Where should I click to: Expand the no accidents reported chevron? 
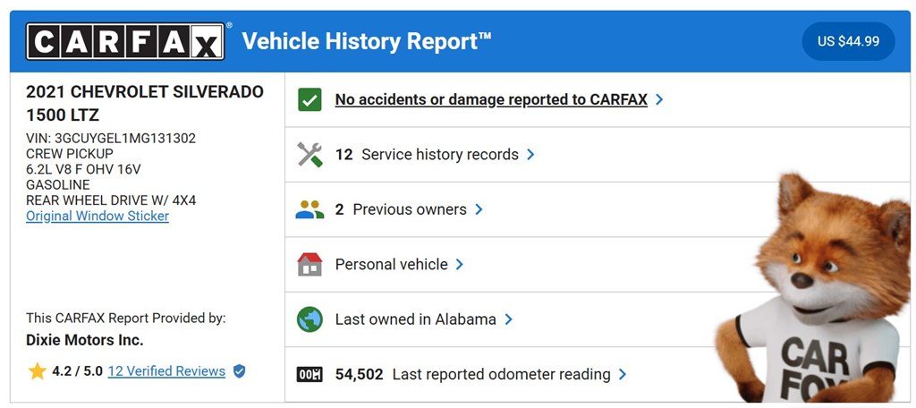point(659,100)
